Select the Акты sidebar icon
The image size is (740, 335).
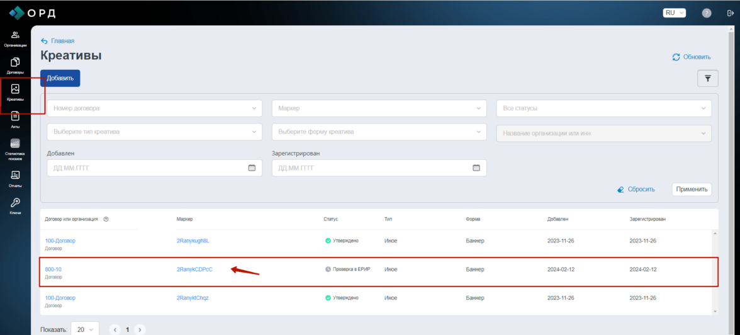click(15, 118)
